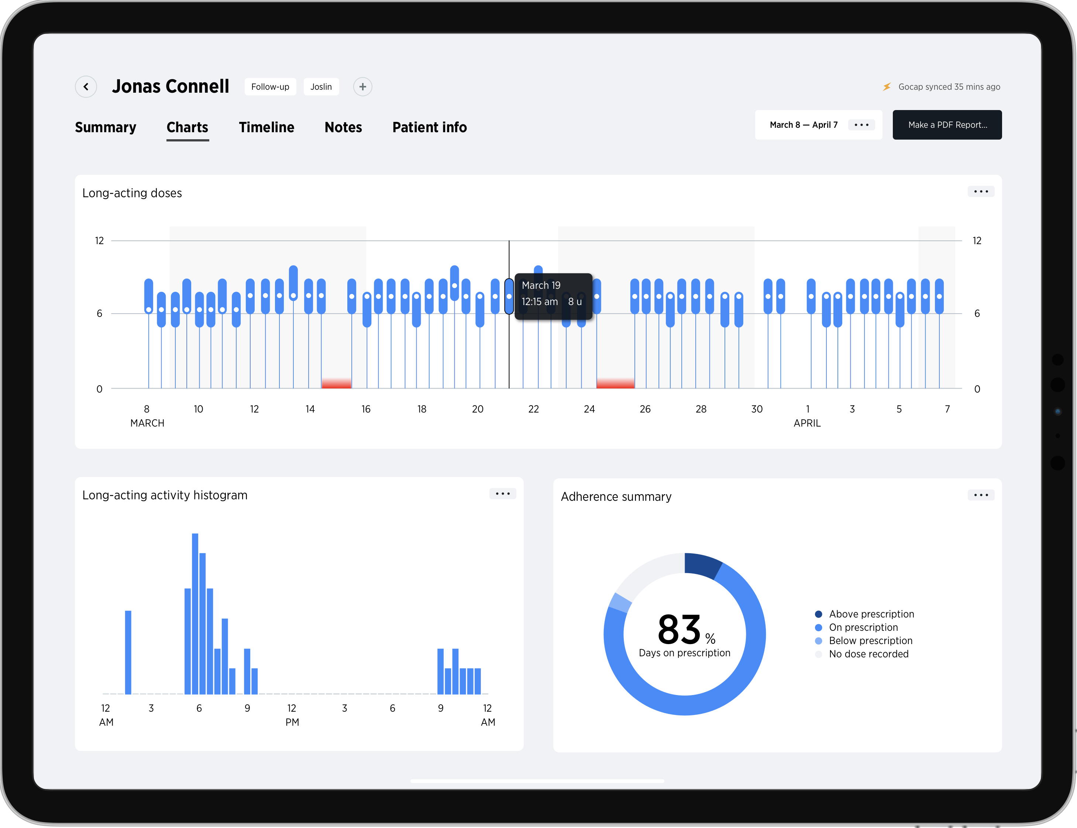1077x828 pixels.
Task: Switch to the Timeline tab
Action: (266, 128)
